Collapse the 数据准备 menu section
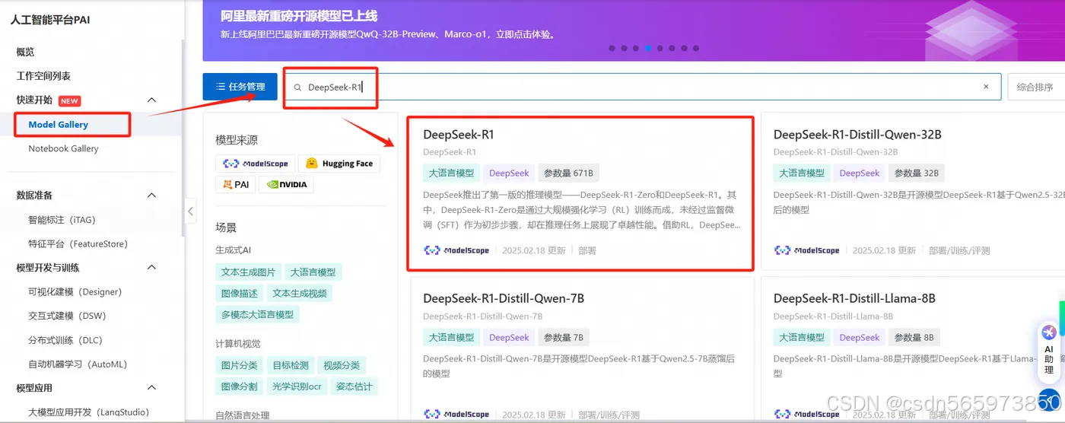The width and height of the screenshot is (1065, 423). pyautogui.click(x=151, y=196)
